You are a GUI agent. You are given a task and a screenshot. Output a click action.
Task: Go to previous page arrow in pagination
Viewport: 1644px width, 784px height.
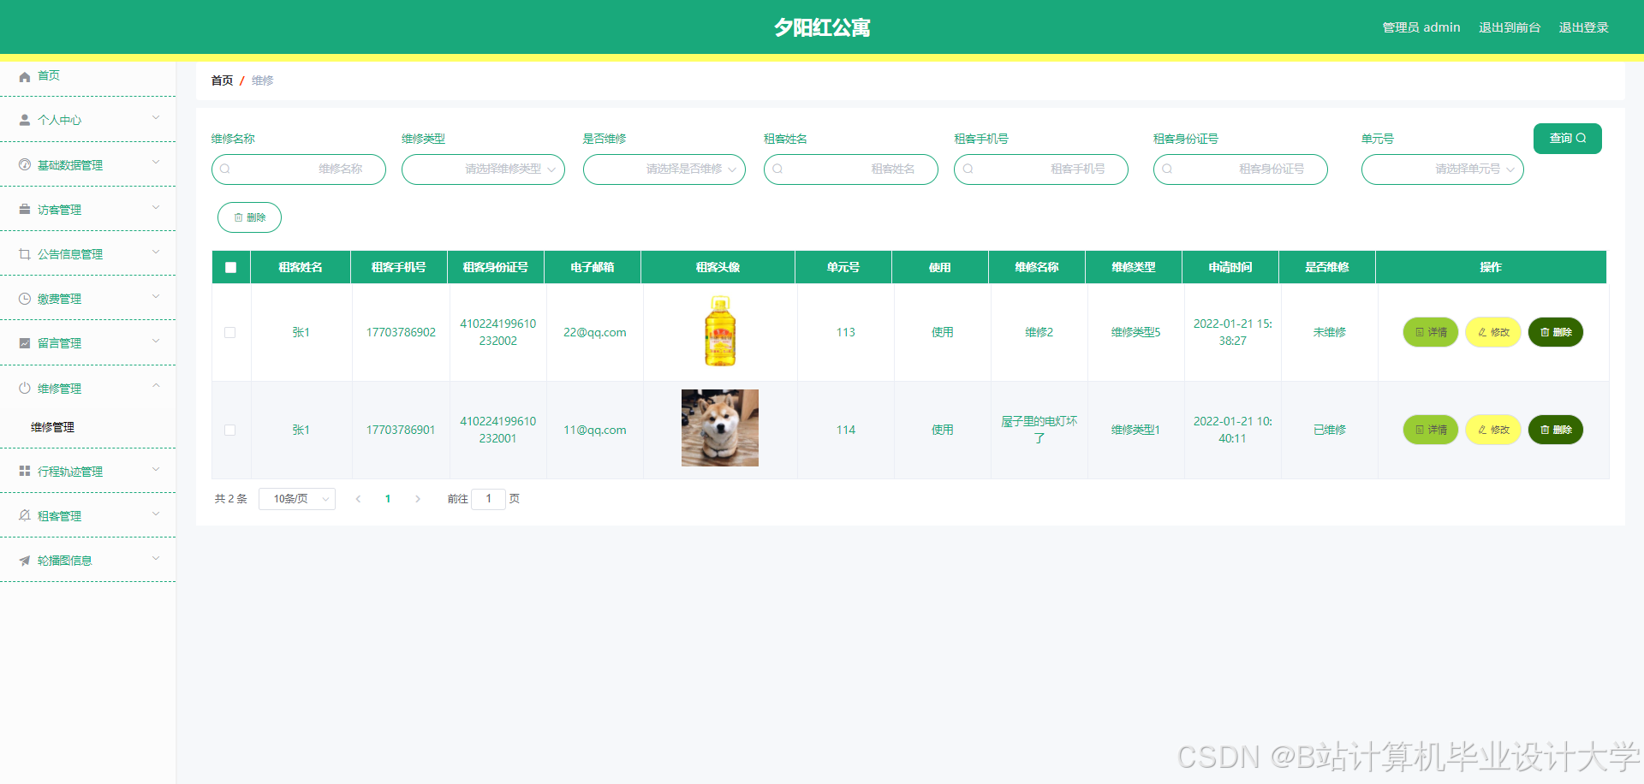pyautogui.click(x=358, y=499)
